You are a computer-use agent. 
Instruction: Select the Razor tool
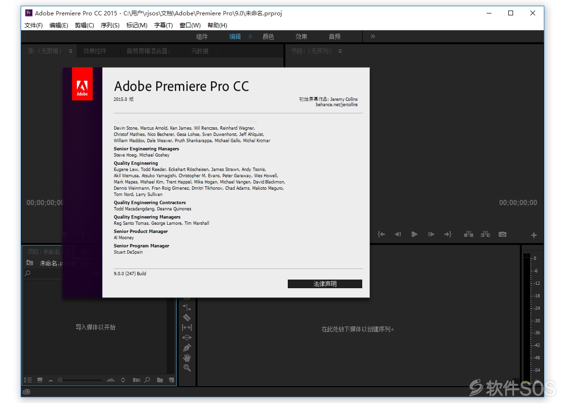pyautogui.click(x=187, y=318)
